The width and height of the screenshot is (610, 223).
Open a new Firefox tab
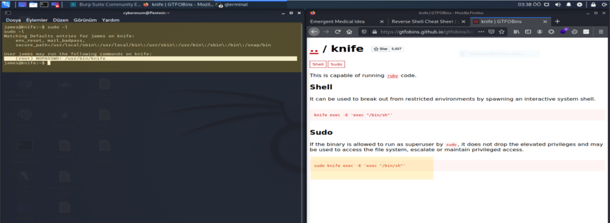point(557,21)
